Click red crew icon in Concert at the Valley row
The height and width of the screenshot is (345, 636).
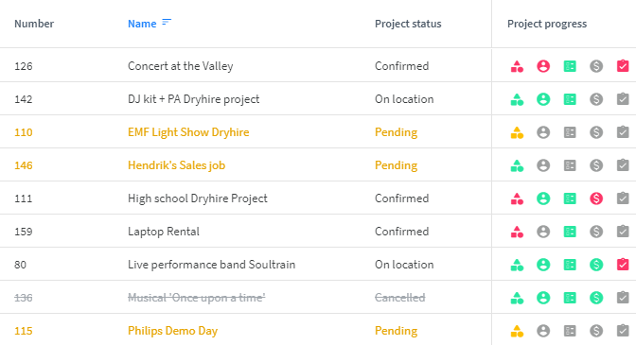(543, 66)
